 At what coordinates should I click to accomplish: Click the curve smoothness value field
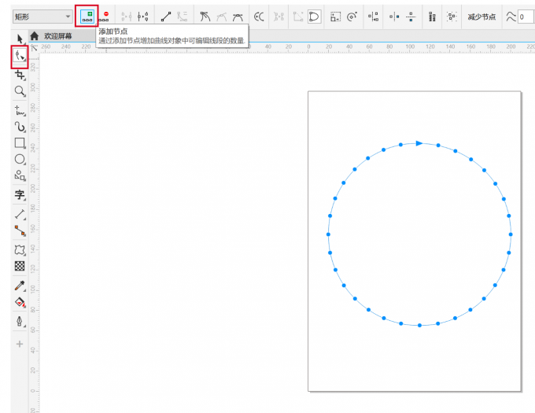tap(526, 17)
